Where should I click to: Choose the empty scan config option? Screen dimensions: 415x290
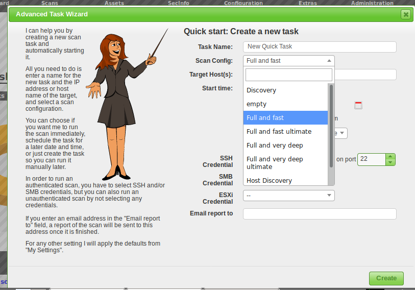tap(257, 104)
